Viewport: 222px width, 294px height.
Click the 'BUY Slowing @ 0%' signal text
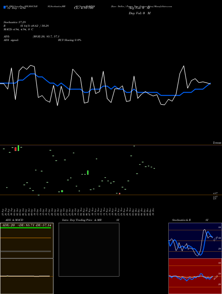[70, 40]
